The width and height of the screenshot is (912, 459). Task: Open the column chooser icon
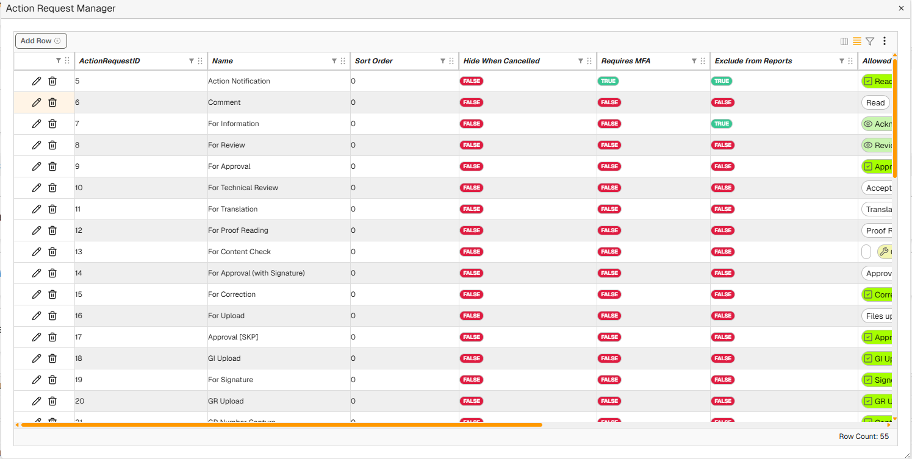coord(844,41)
